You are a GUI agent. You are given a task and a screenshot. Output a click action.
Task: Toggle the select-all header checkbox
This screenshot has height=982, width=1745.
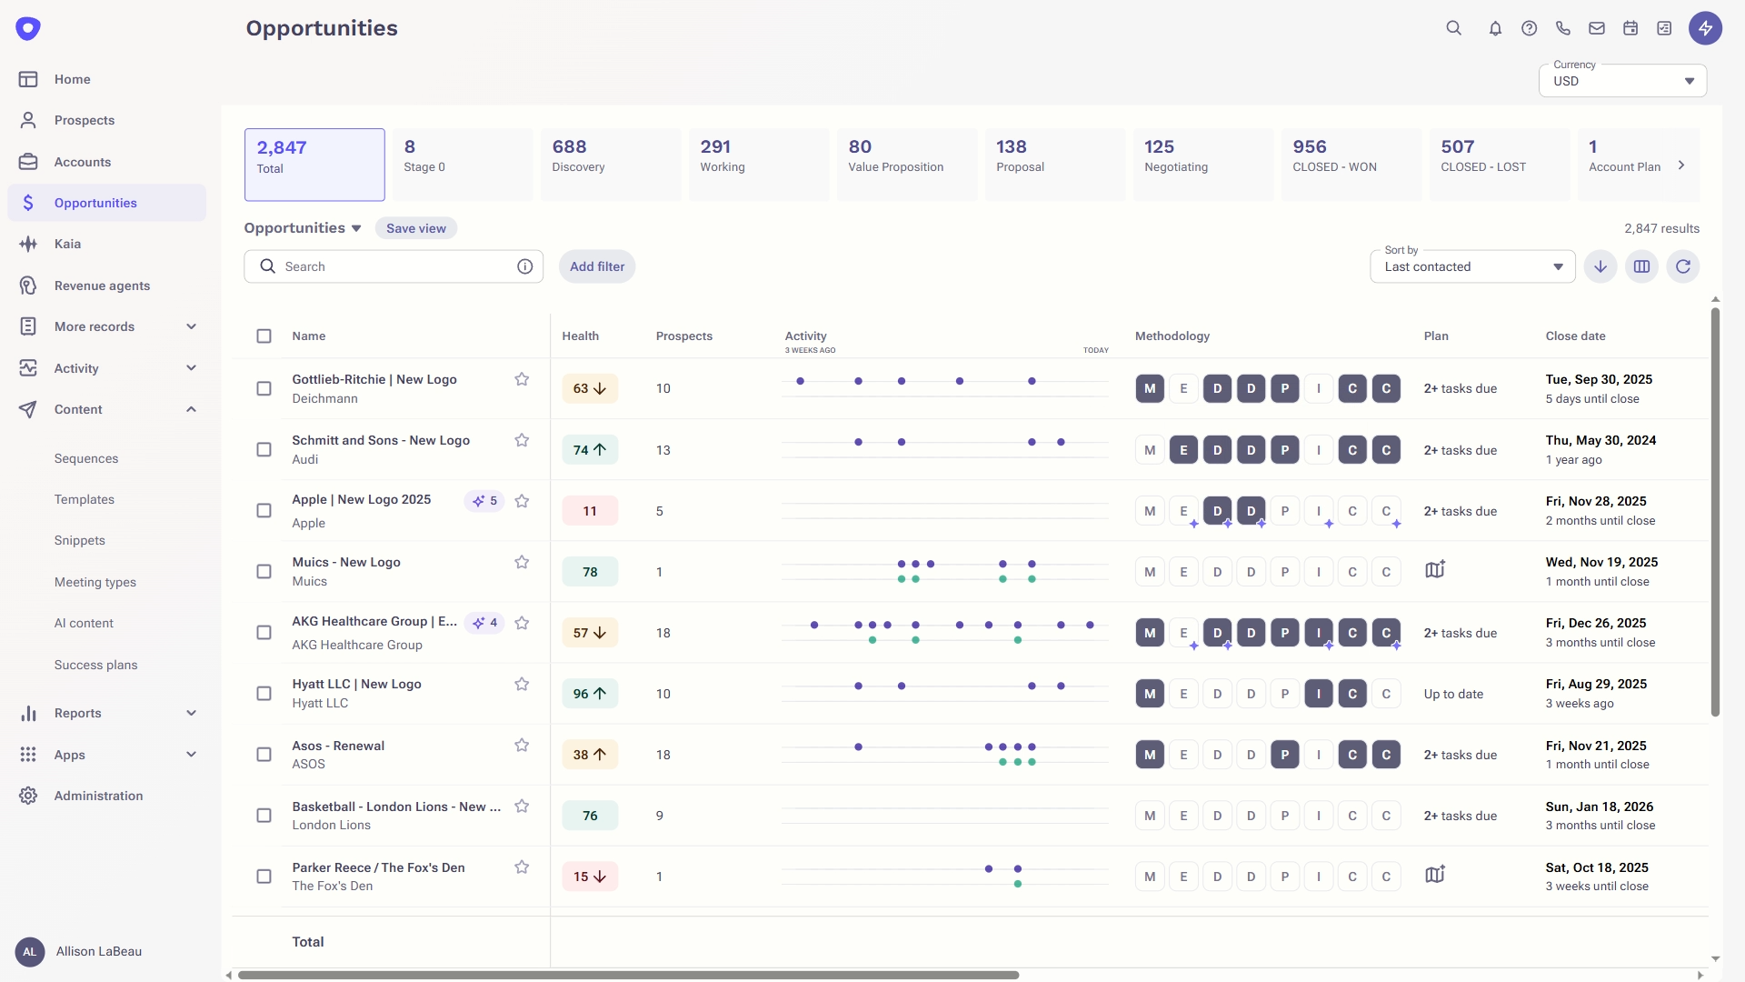click(264, 336)
